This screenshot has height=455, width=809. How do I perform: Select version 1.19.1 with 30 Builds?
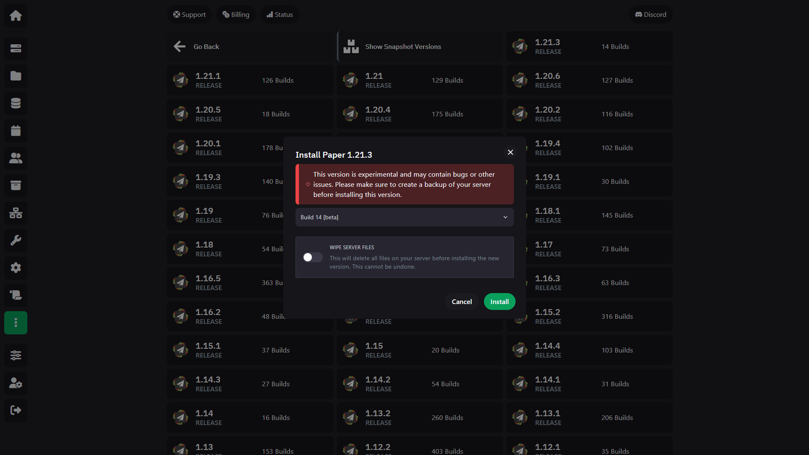pyautogui.click(x=599, y=181)
